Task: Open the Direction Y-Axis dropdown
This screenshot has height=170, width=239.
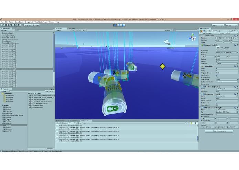Action: 227,63
